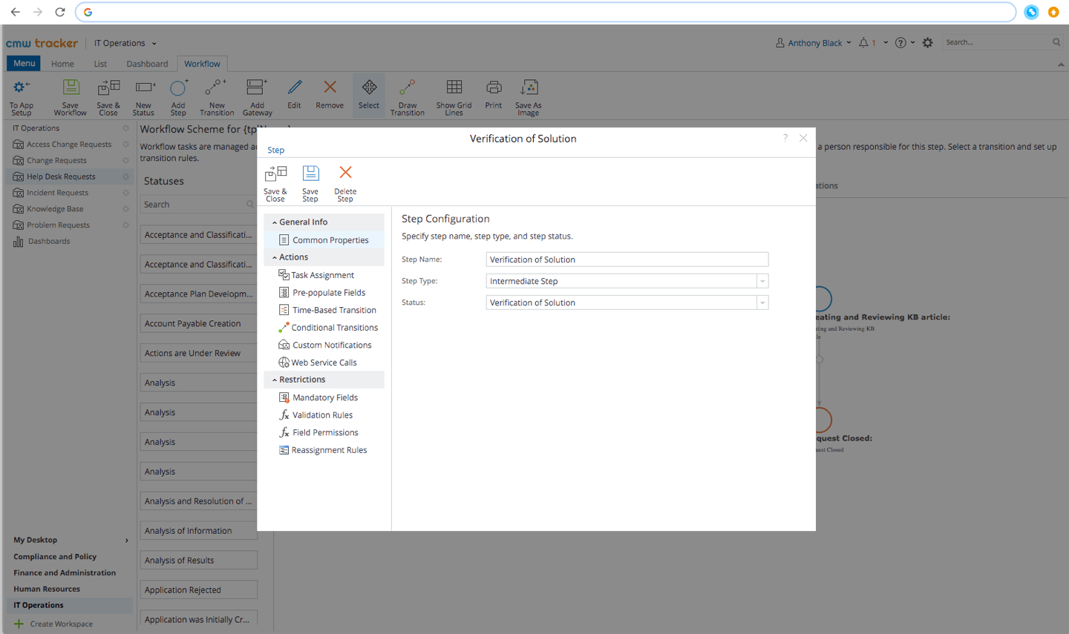The width and height of the screenshot is (1069, 634).
Task: Select Step tab in dialog
Action: [276, 150]
